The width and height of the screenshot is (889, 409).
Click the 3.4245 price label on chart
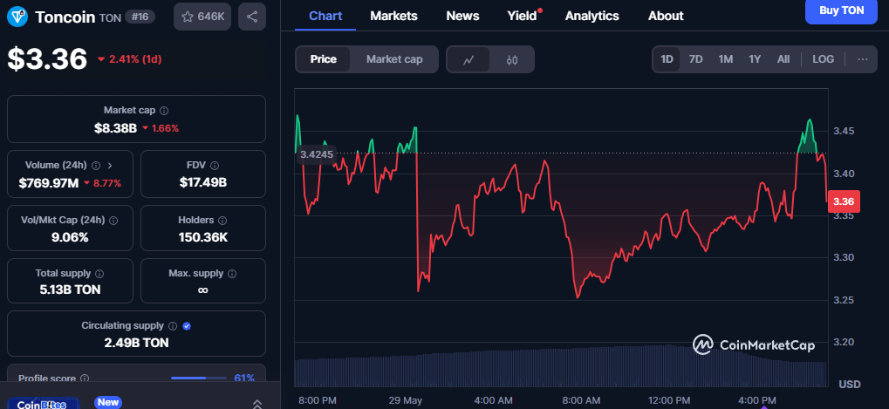[x=317, y=154]
